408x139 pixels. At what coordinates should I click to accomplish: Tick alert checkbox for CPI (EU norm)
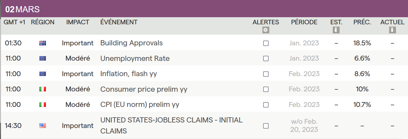point(266,105)
